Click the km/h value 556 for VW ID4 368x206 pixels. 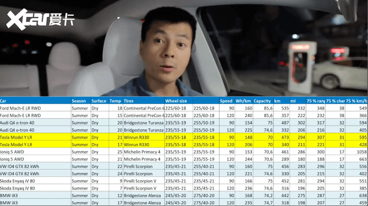tap(363, 166)
